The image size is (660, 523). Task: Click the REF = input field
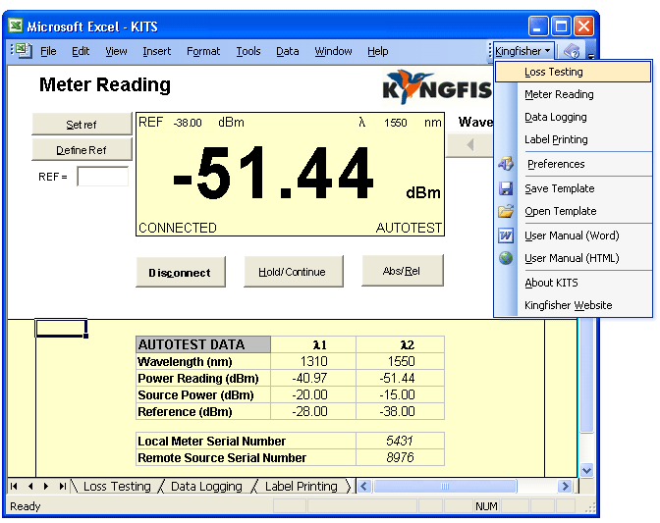point(103,177)
